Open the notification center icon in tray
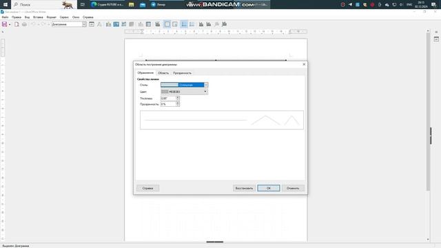 [433, 5]
